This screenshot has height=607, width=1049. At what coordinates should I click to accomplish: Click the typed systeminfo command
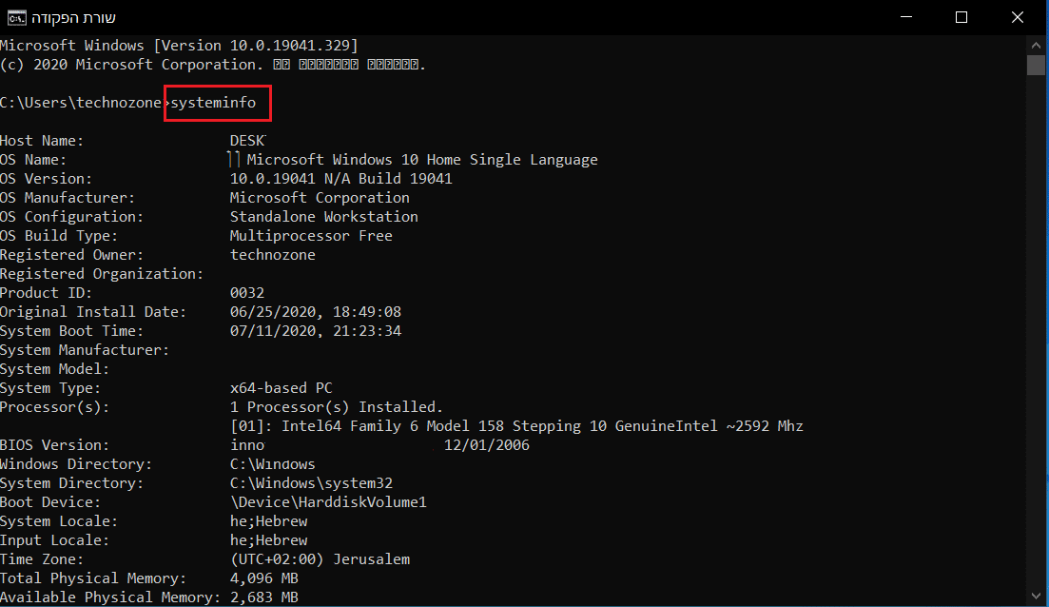click(x=214, y=103)
